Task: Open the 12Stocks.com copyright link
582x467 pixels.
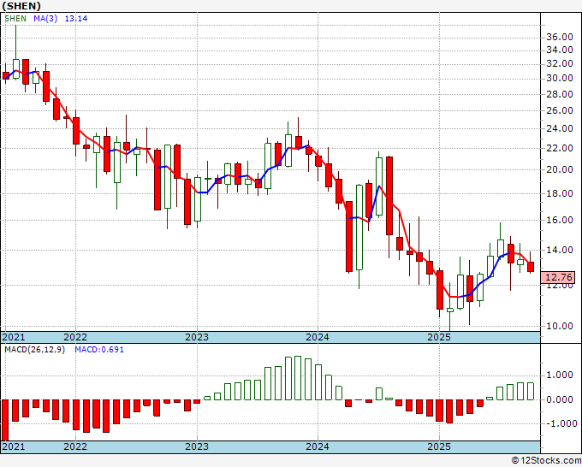Action: (x=546, y=461)
